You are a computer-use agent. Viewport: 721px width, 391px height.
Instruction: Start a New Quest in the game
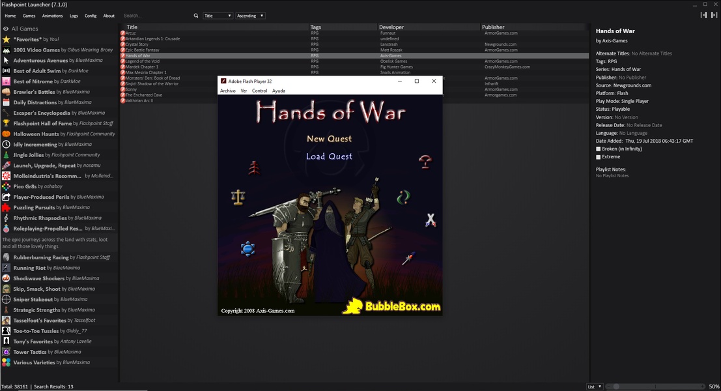pos(329,139)
